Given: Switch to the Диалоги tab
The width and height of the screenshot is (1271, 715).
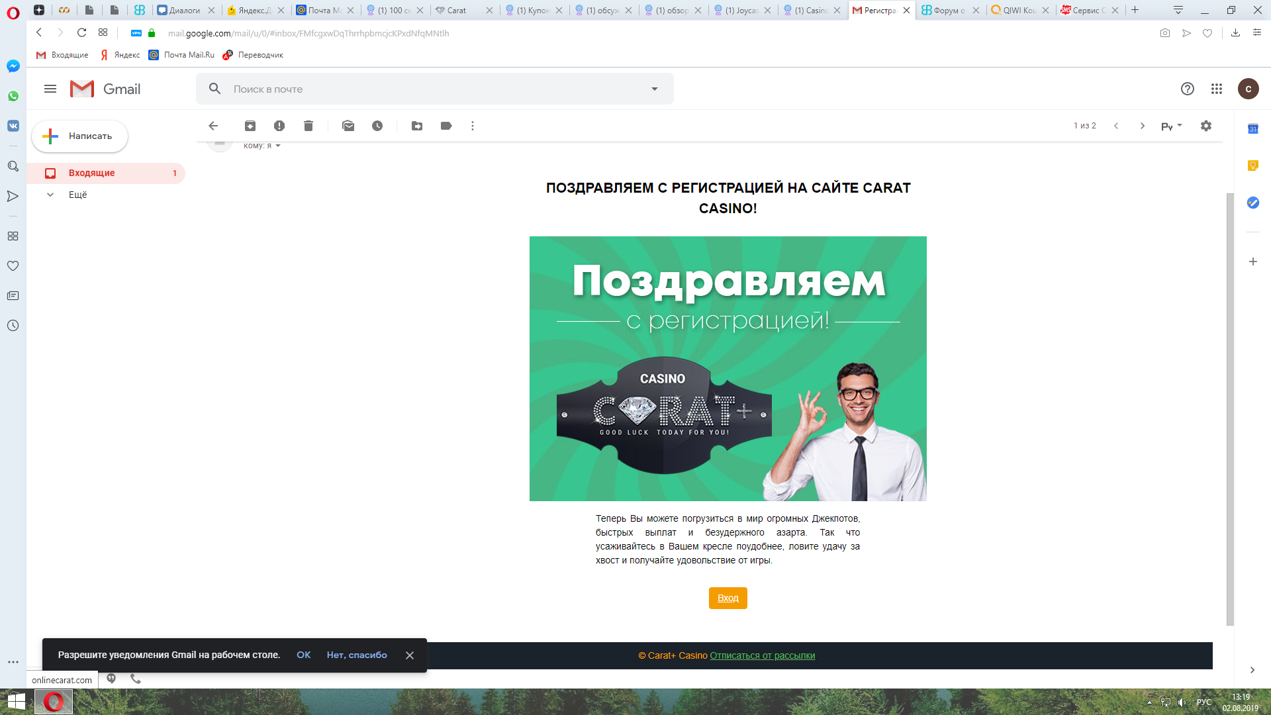Looking at the screenshot, I should pyautogui.click(x=185, y=10).
